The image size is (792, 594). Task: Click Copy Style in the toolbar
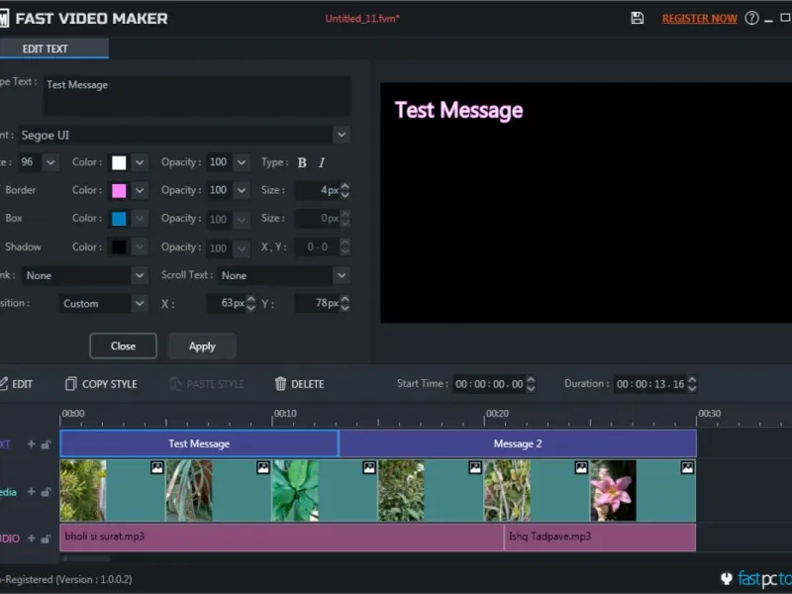click(x=101, y=384)
